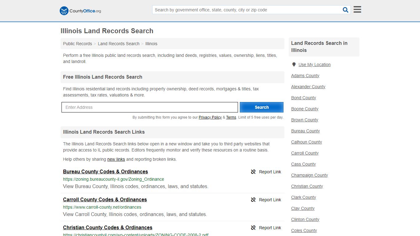Viewport: 420px width, 236px height.
Task: Select Champaign County in sidebar
Action: (310, 175)
